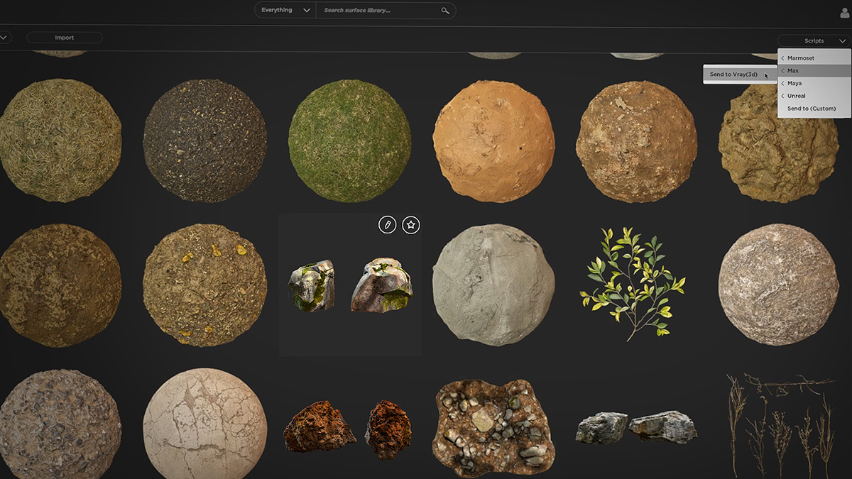Viewport: 852px width, 479px height.
Task: Click the partially hidden dropdown left of Import
Action: 4,38
